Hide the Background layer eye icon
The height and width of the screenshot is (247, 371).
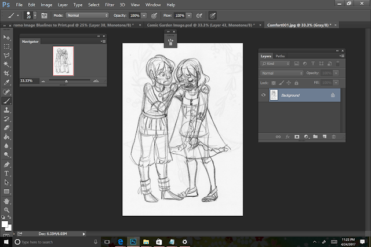263,95
